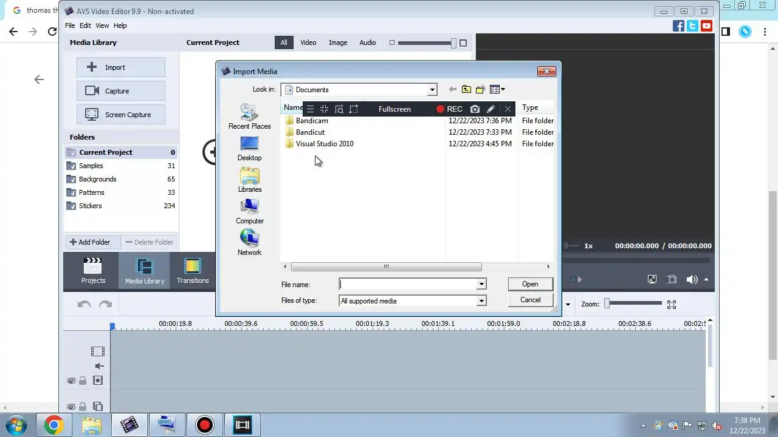This screenshot has width=778, height=437.
Task: Click the Bandicam Fullscreen mode label
Action: coord(394,109)
